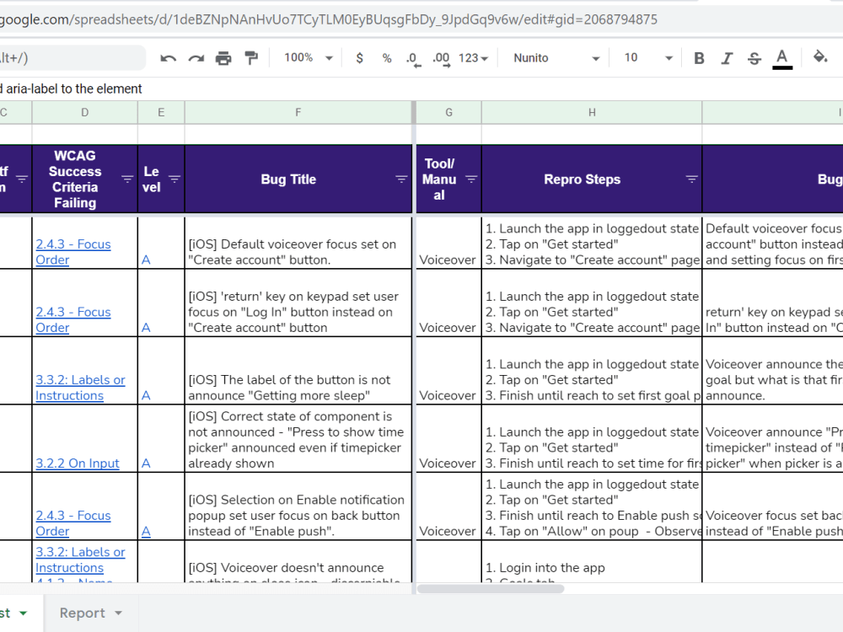Click the horizontal scrollbar thumb
Viewport: 843px width, 632px height.
pyautogui.click(x=491, y=589)
